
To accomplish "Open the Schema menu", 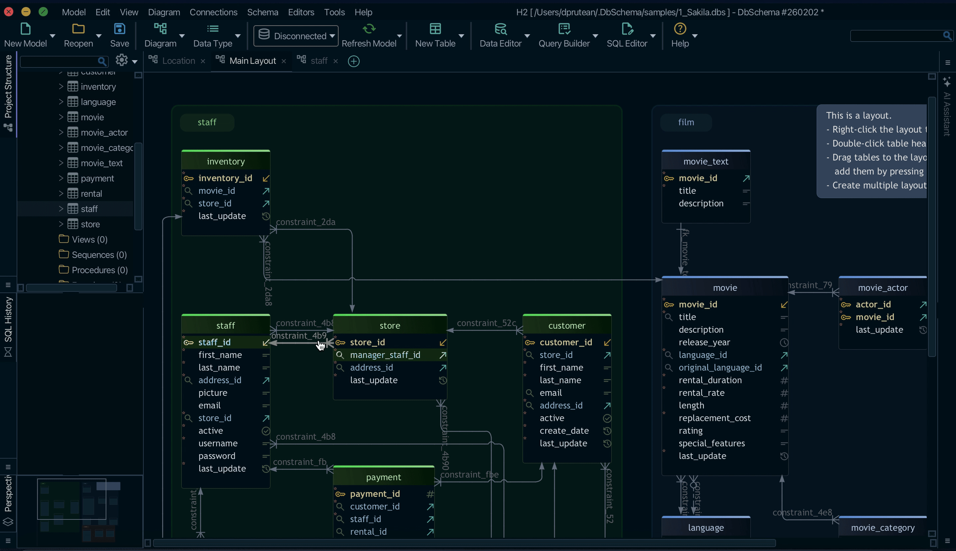I will click(x=263, y=12).
